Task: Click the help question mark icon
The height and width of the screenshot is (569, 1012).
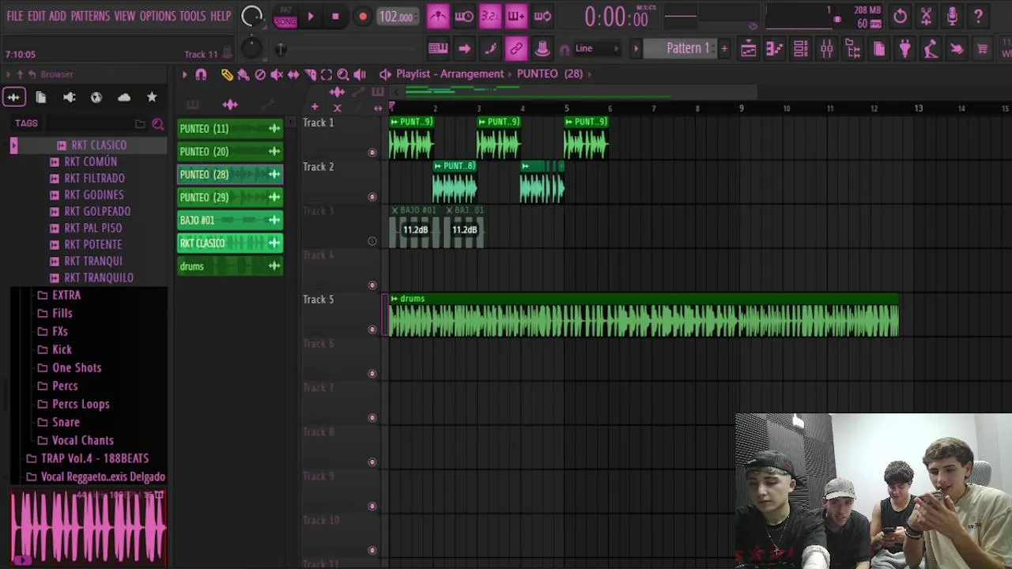Action: [978, 16]
